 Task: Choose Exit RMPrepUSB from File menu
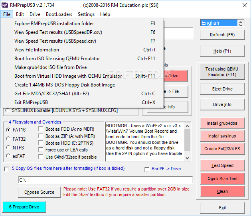coord(82,102)
